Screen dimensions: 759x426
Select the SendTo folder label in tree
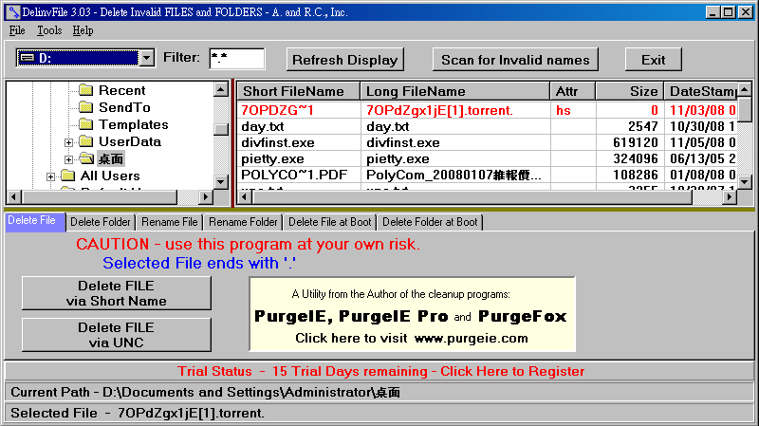coord(124,107)
